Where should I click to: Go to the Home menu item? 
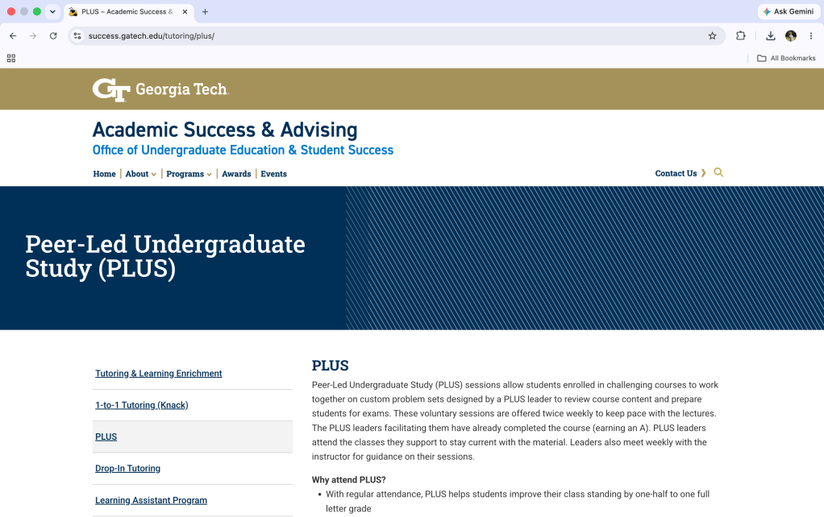(104, 174)
